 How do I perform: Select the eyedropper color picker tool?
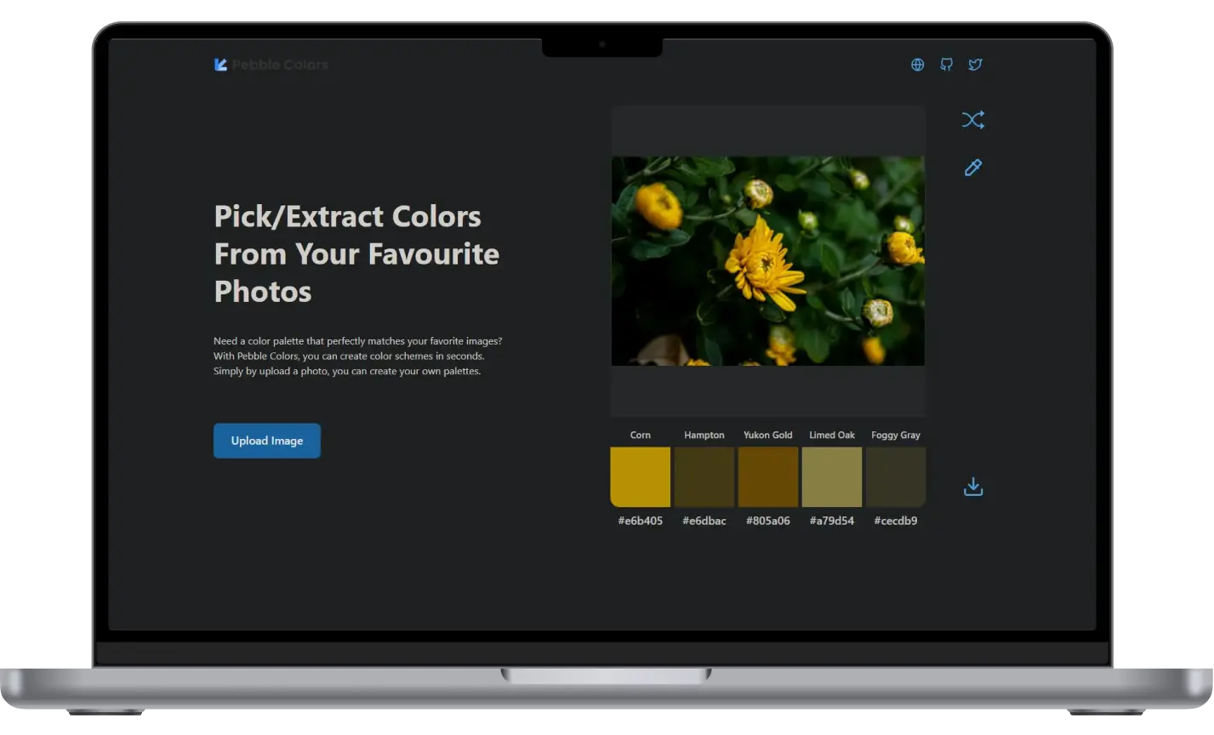point(972,168)
